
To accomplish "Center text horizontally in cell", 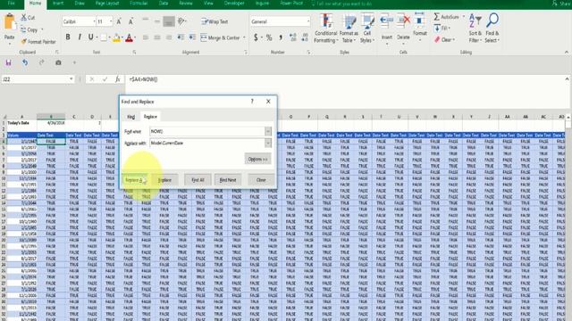I will [157, 37].
